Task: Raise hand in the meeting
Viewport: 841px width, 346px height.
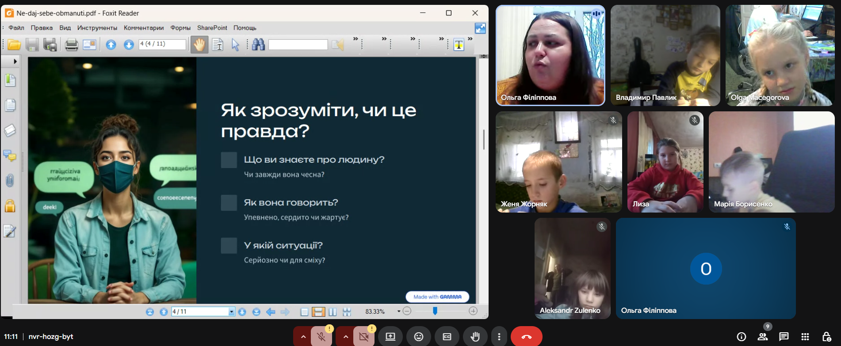Action: 475,337
